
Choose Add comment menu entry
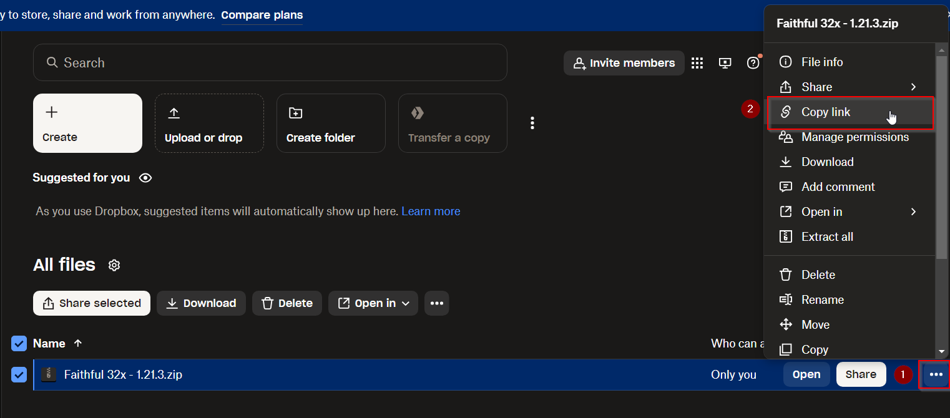coord(850,187)
